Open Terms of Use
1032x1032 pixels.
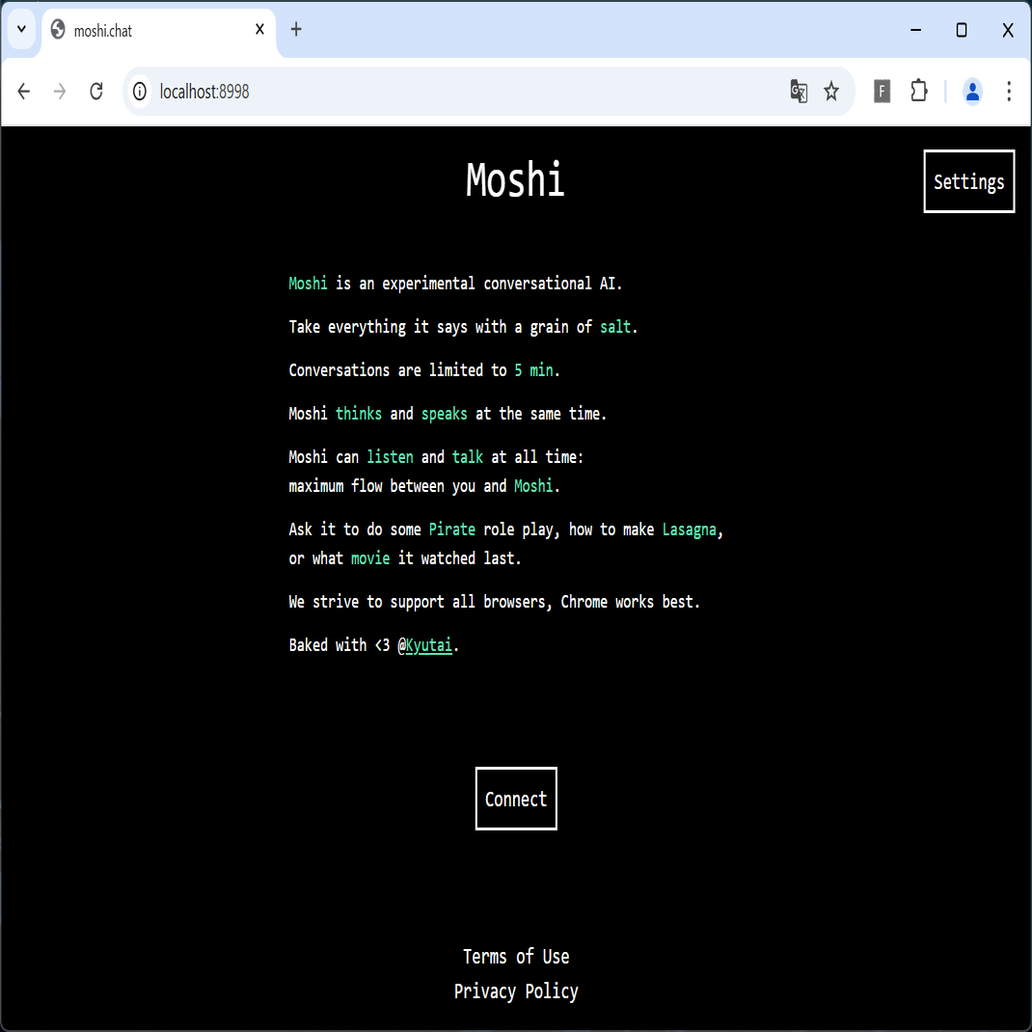click(516, 957)
